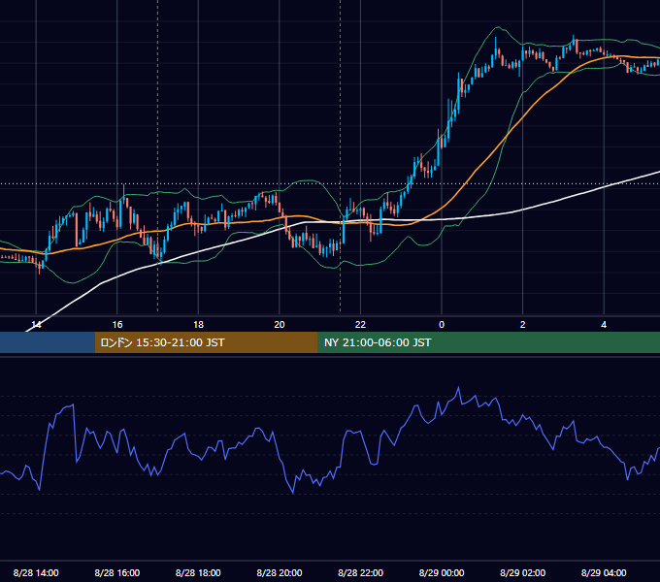This screenshot has height=582, width=660.
Task: Click the hour label 0 on price chart axis
Action: pos(442,325)
